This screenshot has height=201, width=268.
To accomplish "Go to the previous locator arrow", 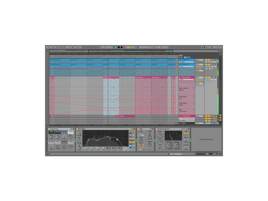I will coord(180,57).
